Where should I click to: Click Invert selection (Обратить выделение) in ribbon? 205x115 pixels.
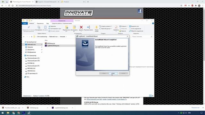(136, 31)
